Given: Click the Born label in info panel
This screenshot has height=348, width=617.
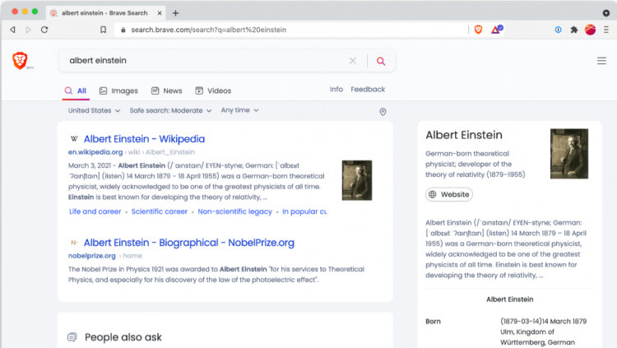Looking at the screenshot, I should pyautogui.click(x=433, y=321).
